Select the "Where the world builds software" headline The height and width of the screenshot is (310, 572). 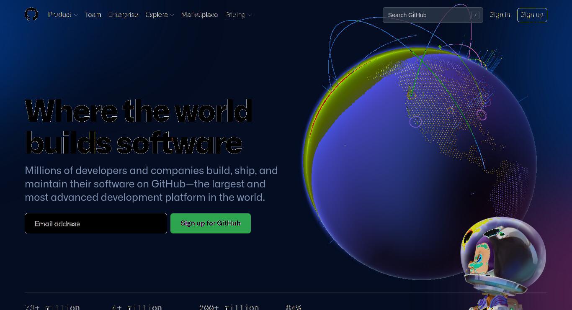[138, 127]
